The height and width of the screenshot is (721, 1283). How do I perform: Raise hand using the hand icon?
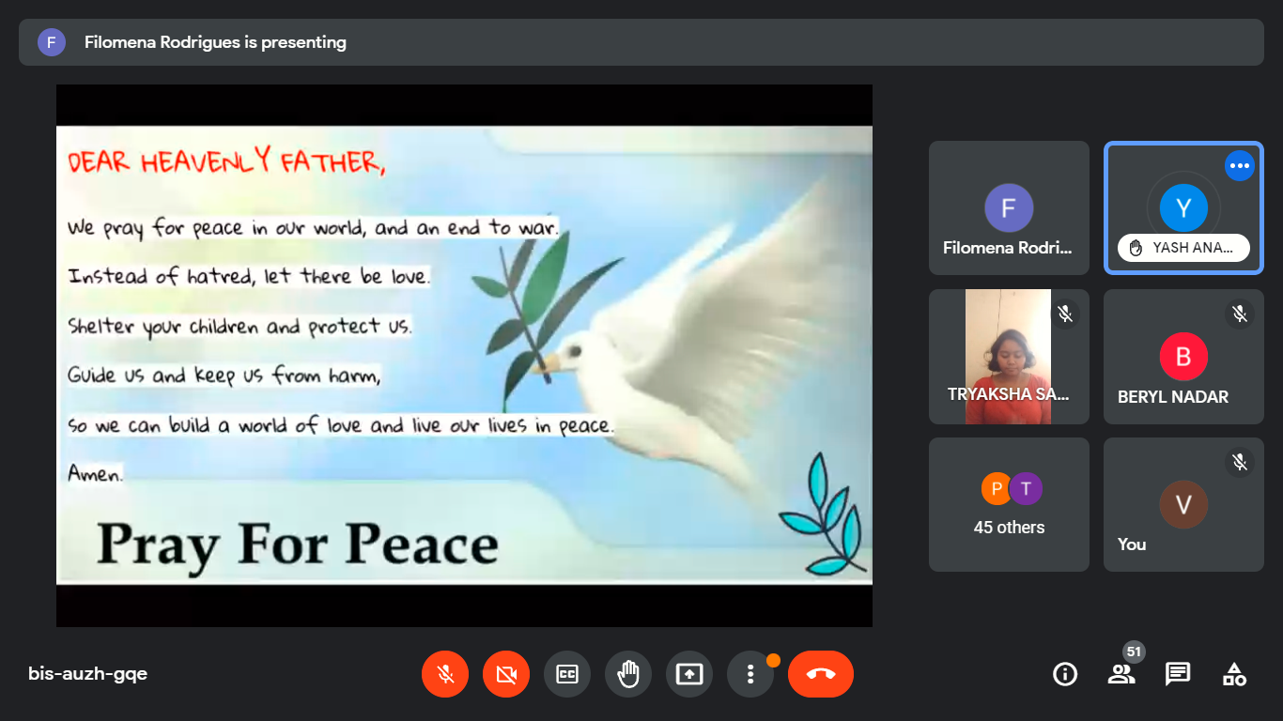628,674
